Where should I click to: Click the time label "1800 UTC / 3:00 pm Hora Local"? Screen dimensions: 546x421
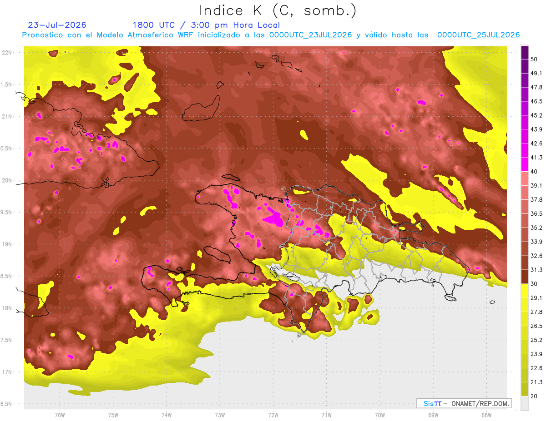click(206, 25)
